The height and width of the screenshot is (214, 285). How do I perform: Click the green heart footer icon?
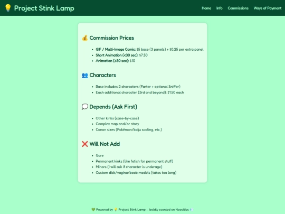pos(93,210)
